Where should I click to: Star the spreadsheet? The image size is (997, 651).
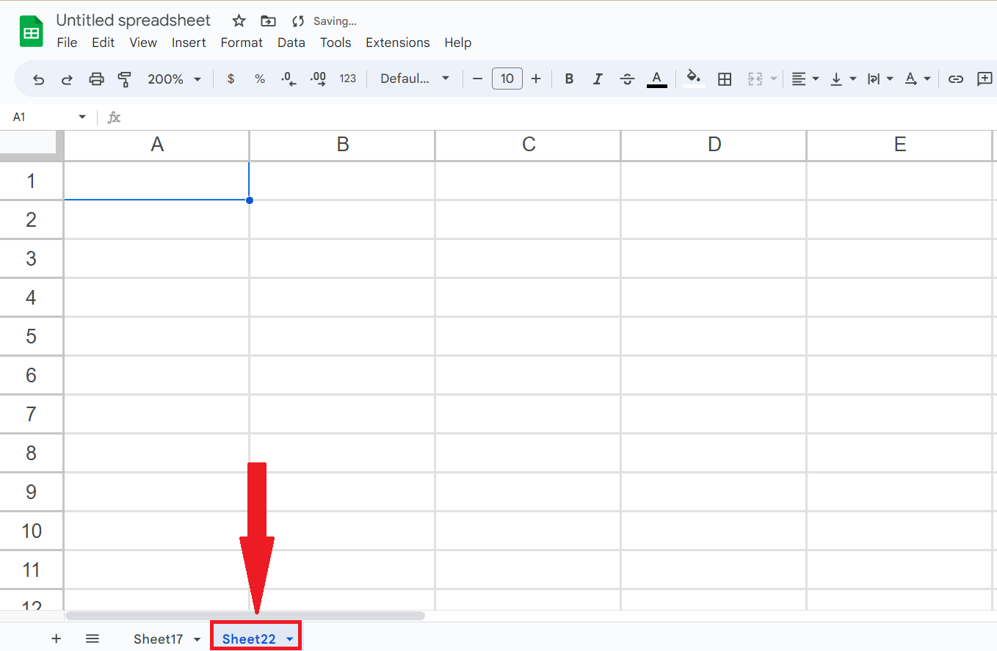239,21
